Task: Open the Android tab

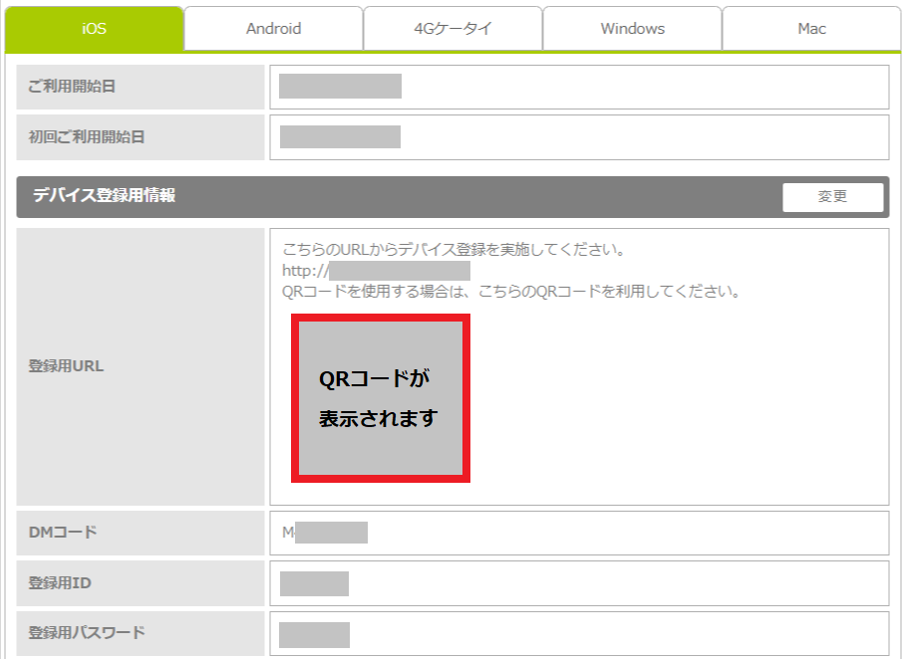Action: 273,29
